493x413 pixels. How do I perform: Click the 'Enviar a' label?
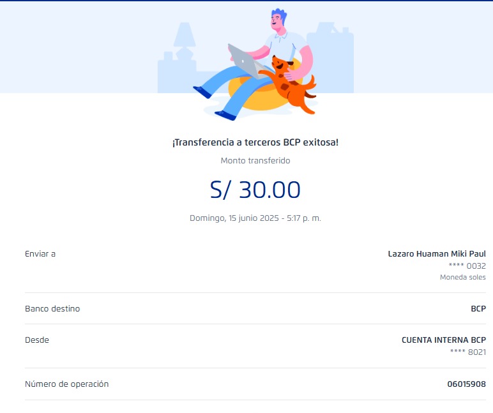[40, 254]
